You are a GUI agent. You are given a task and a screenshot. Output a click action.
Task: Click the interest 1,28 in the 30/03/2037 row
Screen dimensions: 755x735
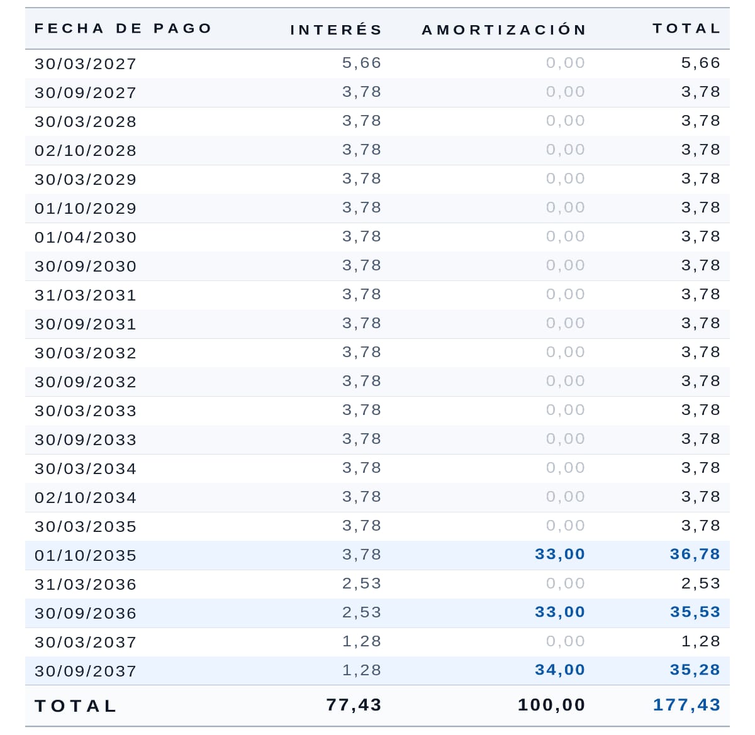pyautogui.click(x=362, y=641)
